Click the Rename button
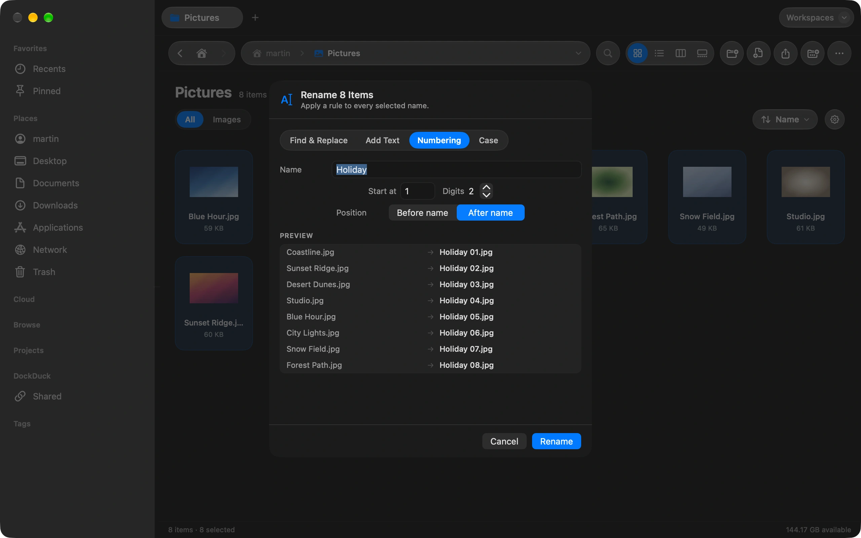The width and height of the screenshot is (861, 538). [556, 441]
